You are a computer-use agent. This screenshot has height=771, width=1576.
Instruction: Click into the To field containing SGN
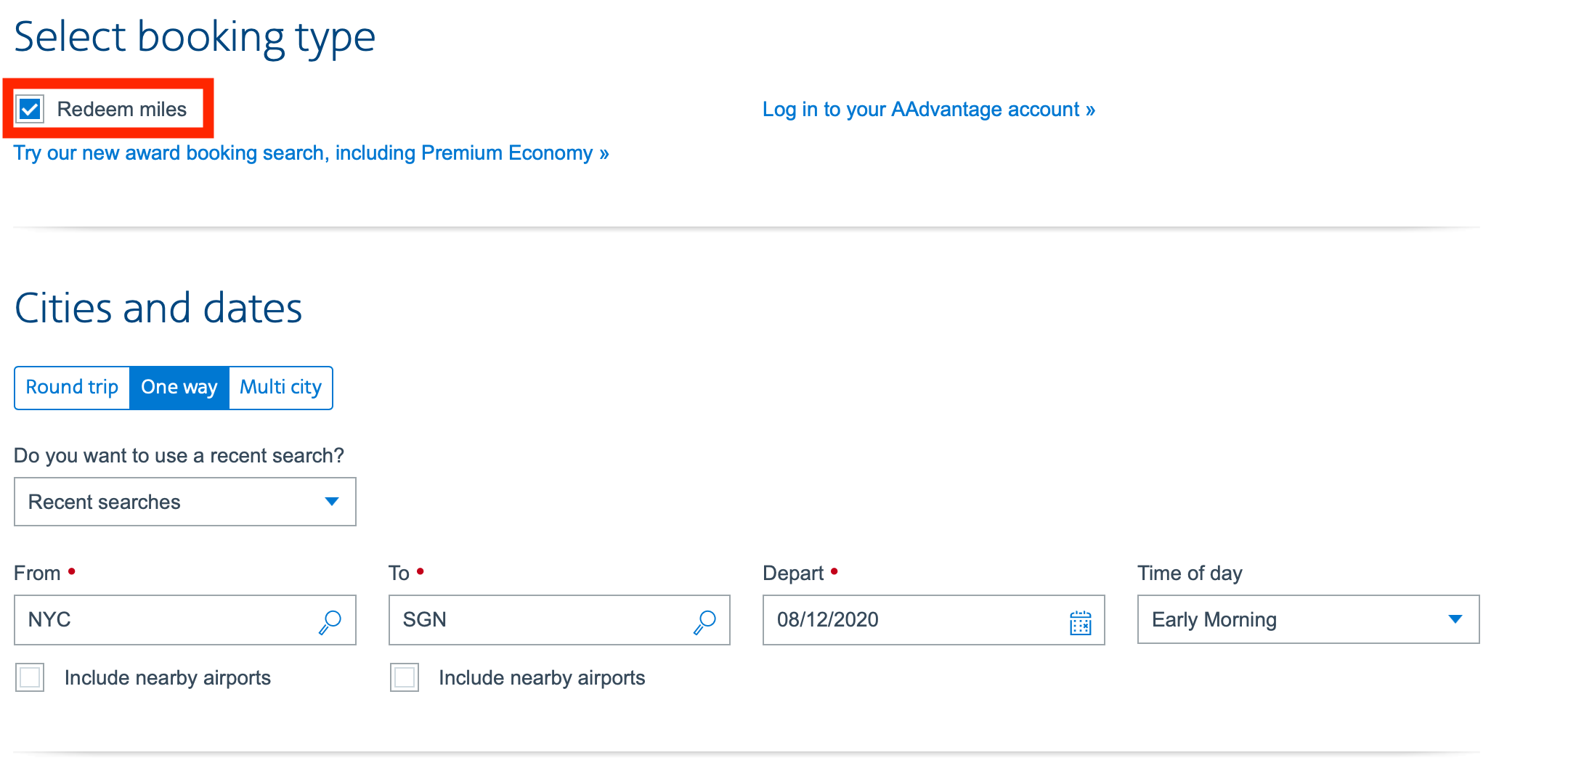click(559, 620)
